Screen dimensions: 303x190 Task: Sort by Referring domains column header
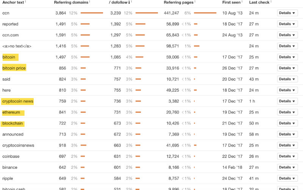(x=71, y=2)
